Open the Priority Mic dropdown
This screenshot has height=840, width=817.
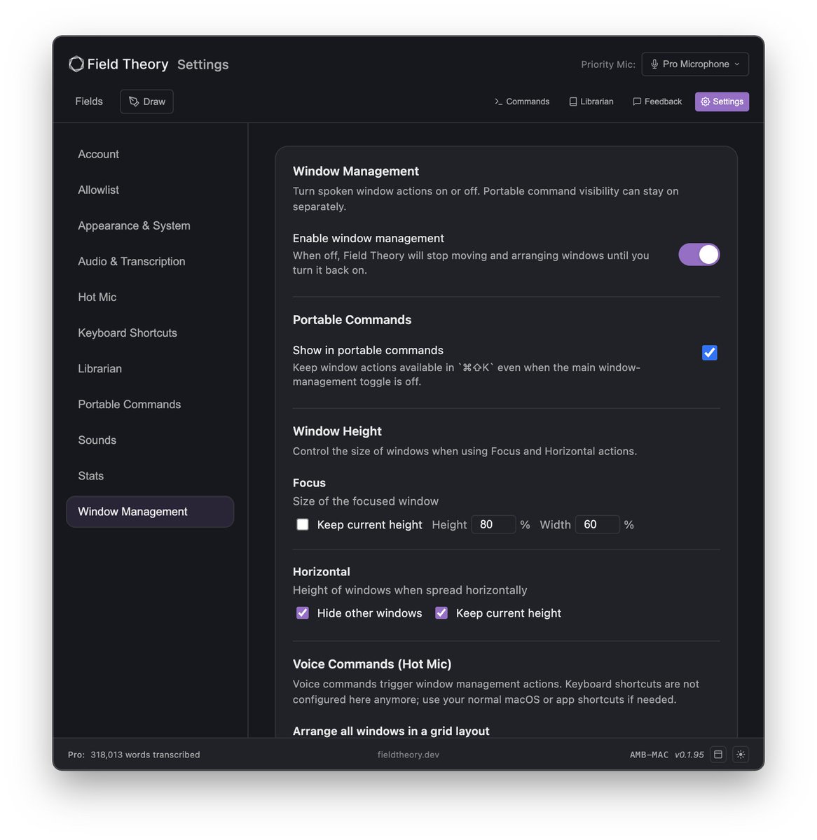[x=695, y=64]
